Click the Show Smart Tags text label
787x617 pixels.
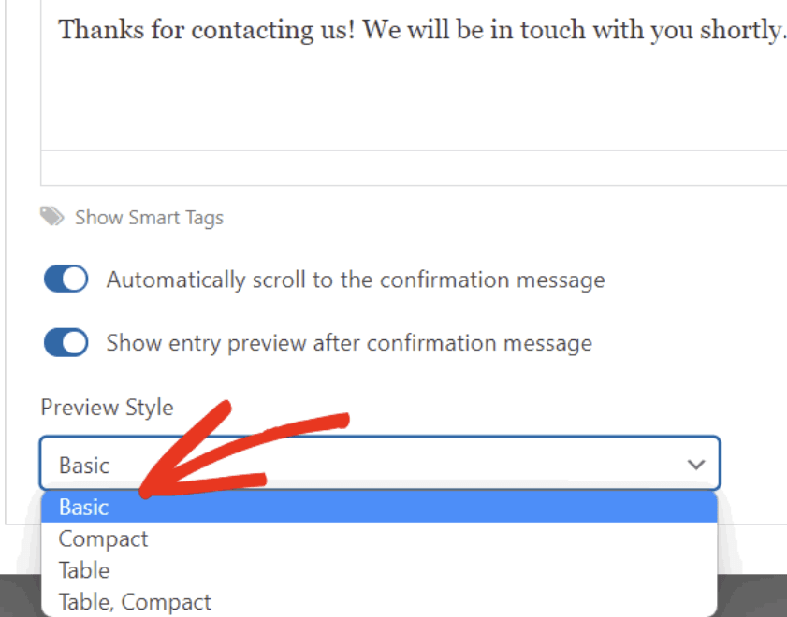(149, 217)
